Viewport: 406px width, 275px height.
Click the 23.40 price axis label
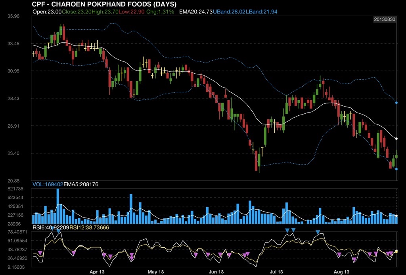(13, 153)
